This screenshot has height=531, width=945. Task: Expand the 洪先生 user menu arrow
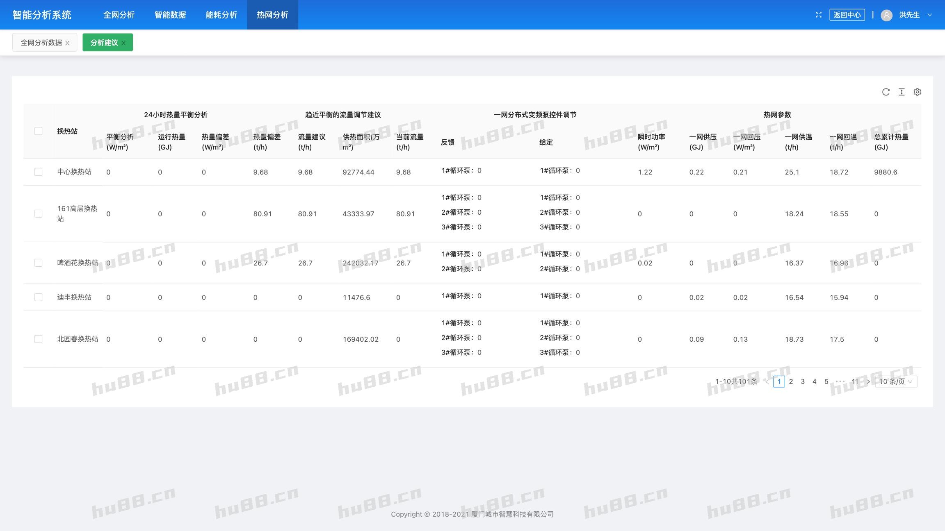[x=929, y=15]
